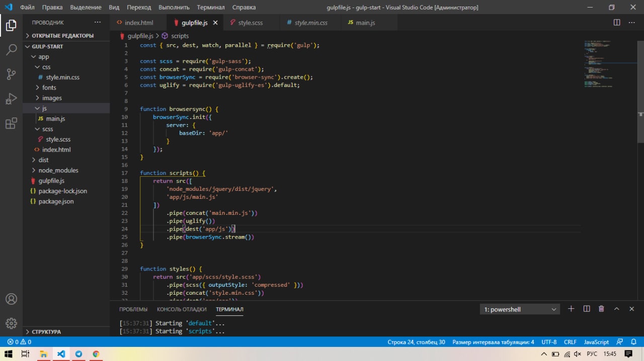Open the Source Control view icon

[x=11, y=74]
